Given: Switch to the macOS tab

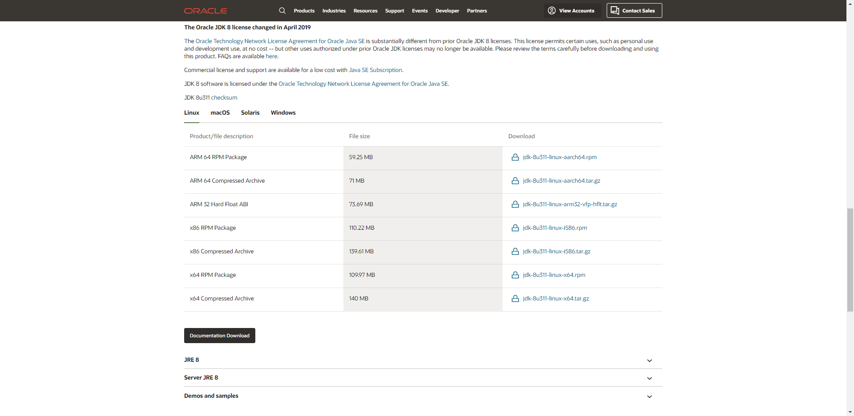Looking at the screenshot, I should click(x=220, y=113).
